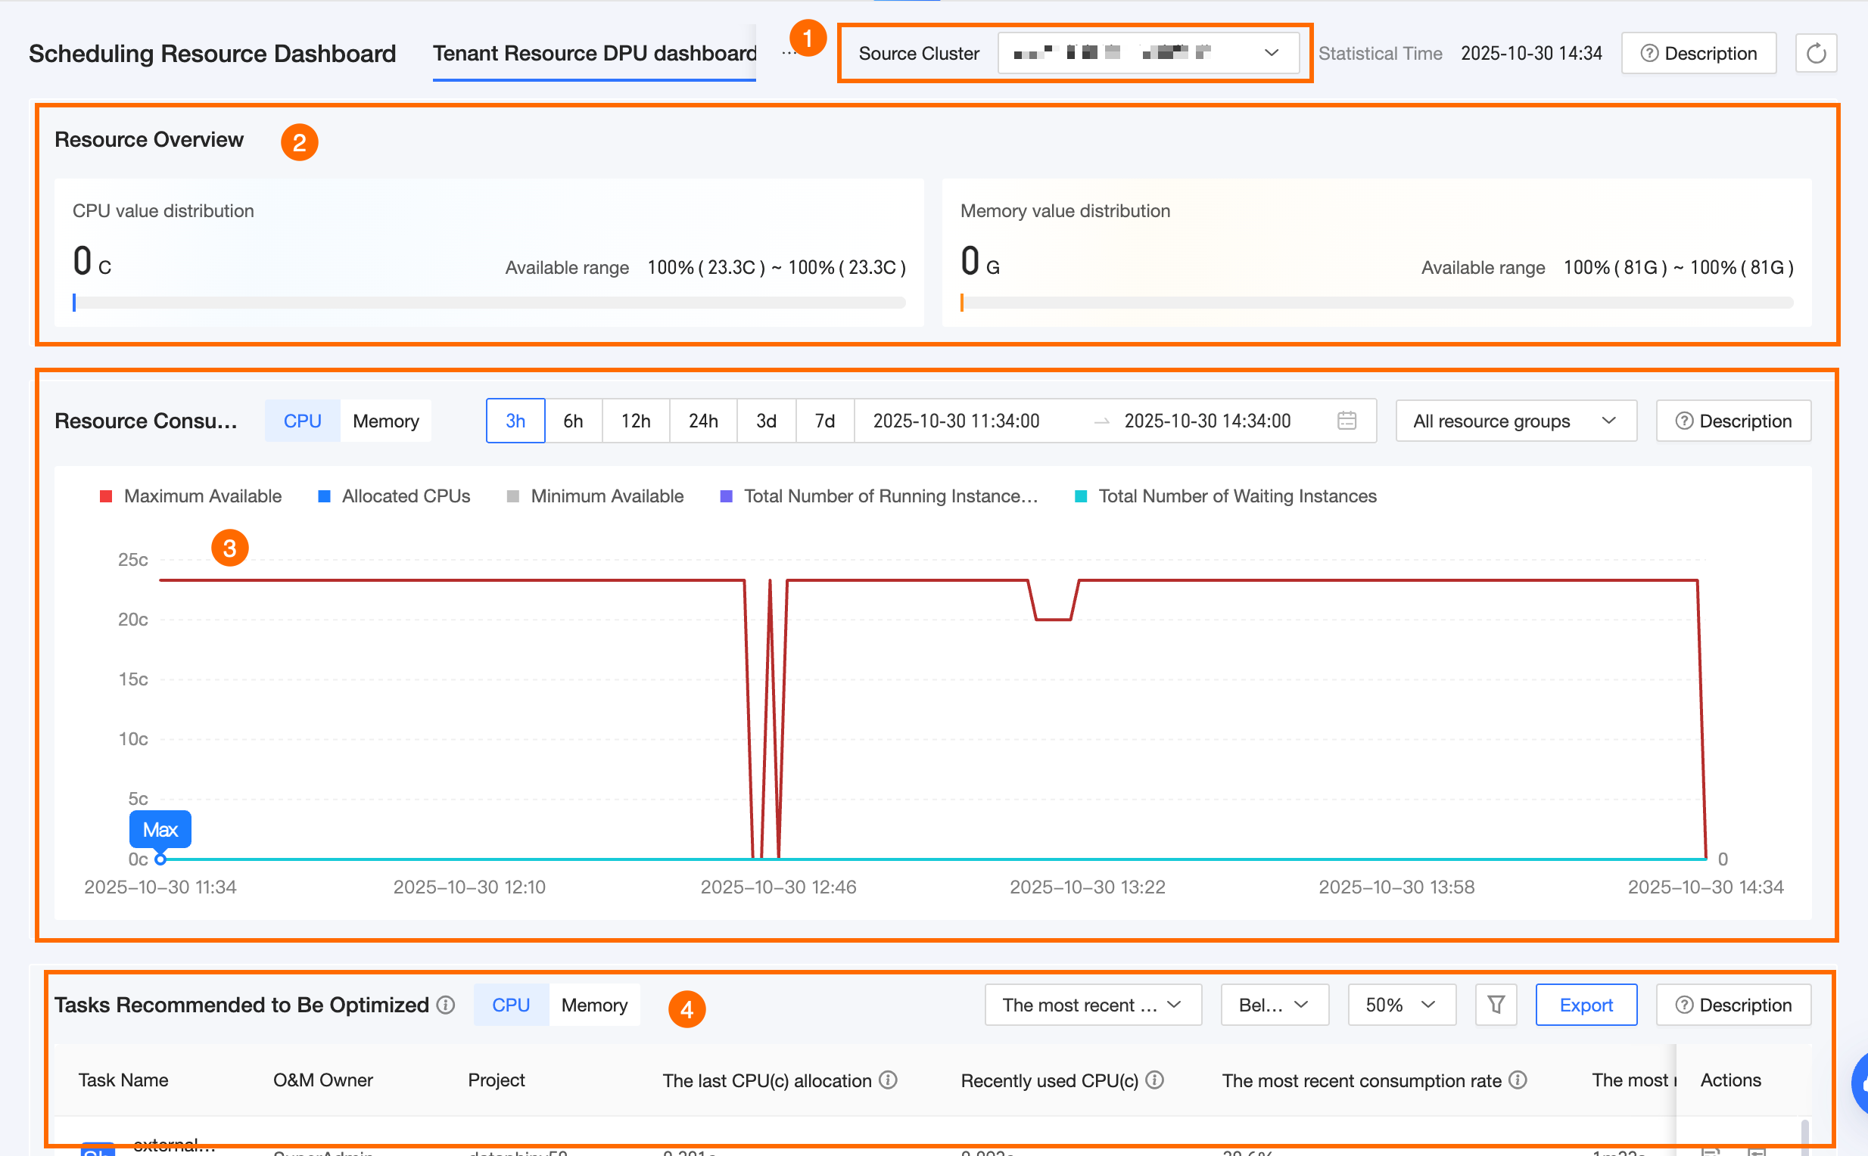
Task: Click info icon next to Recently used CPU
Action: point(1155,1080)
